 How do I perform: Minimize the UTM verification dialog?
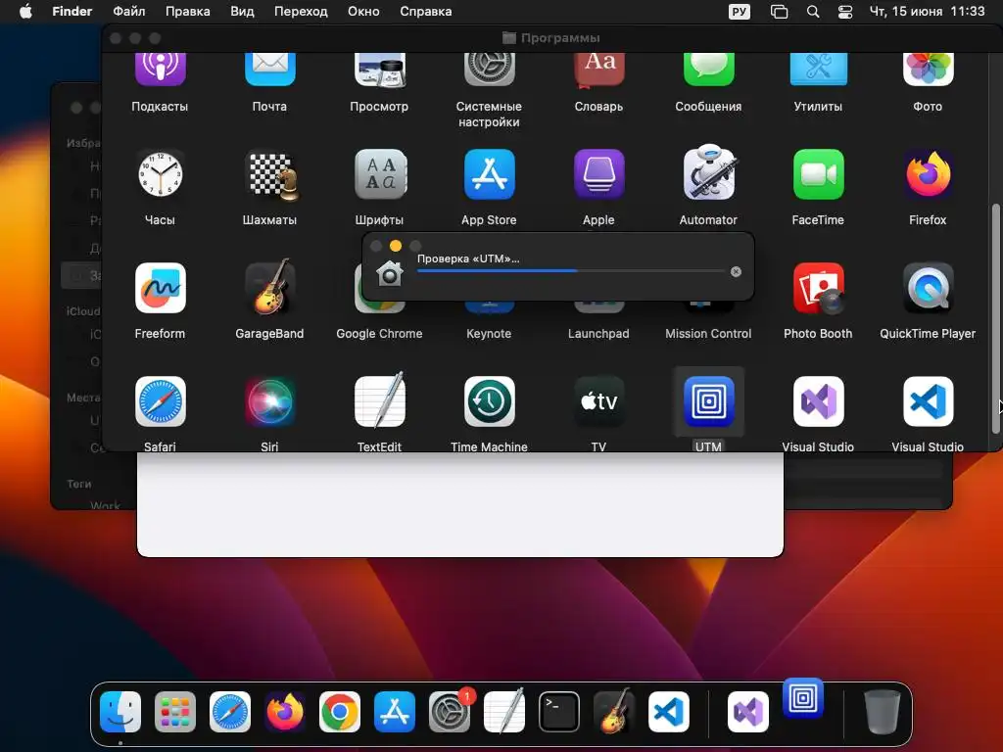click(x=396, y=246)
